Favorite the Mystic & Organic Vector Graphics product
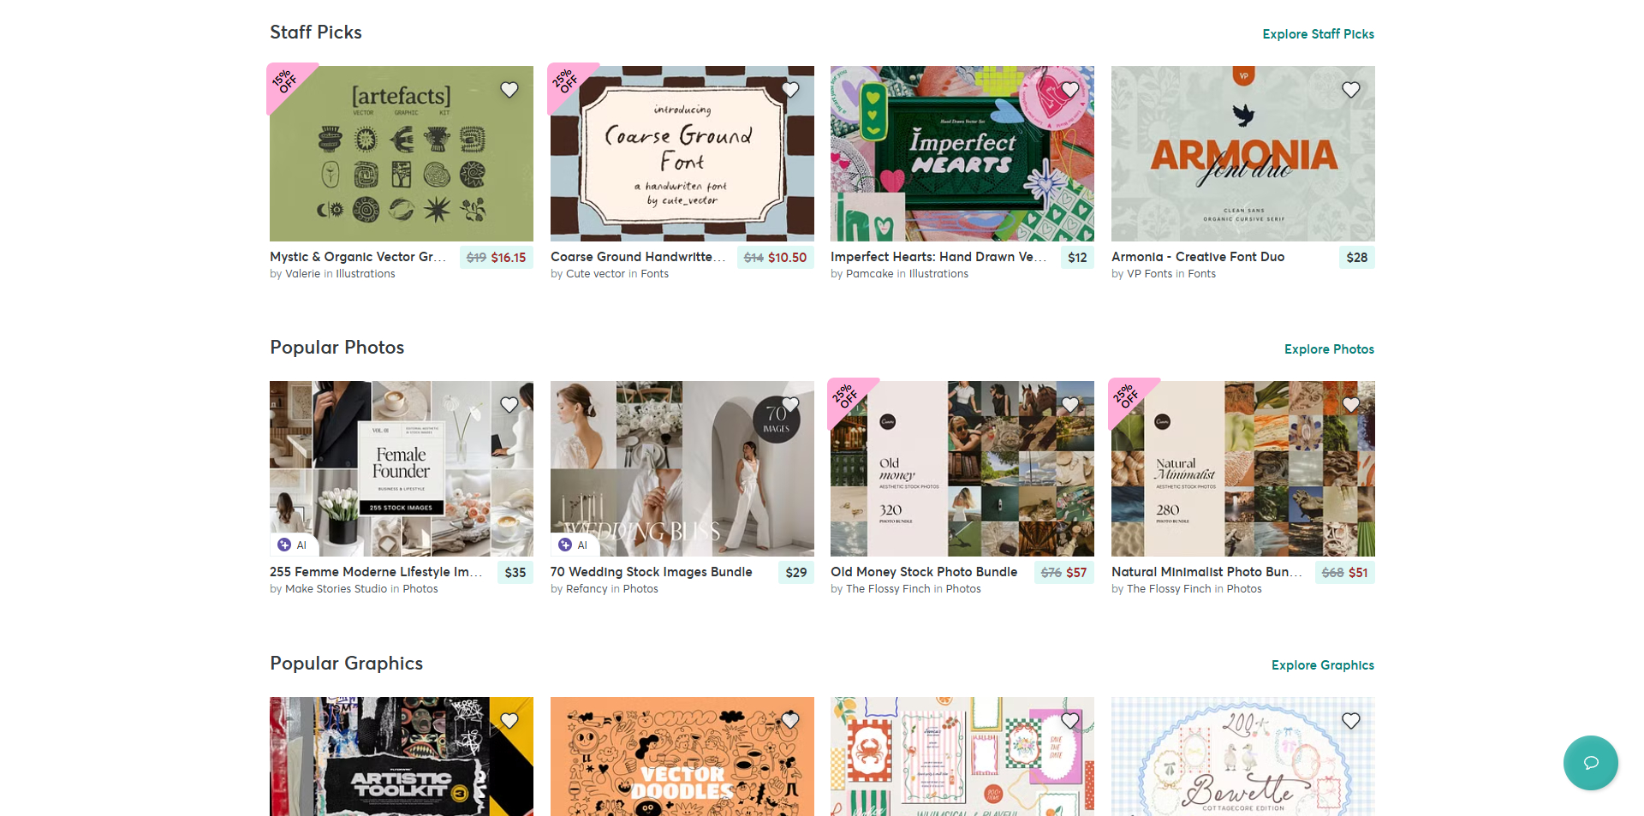 [x=509, y=90]
